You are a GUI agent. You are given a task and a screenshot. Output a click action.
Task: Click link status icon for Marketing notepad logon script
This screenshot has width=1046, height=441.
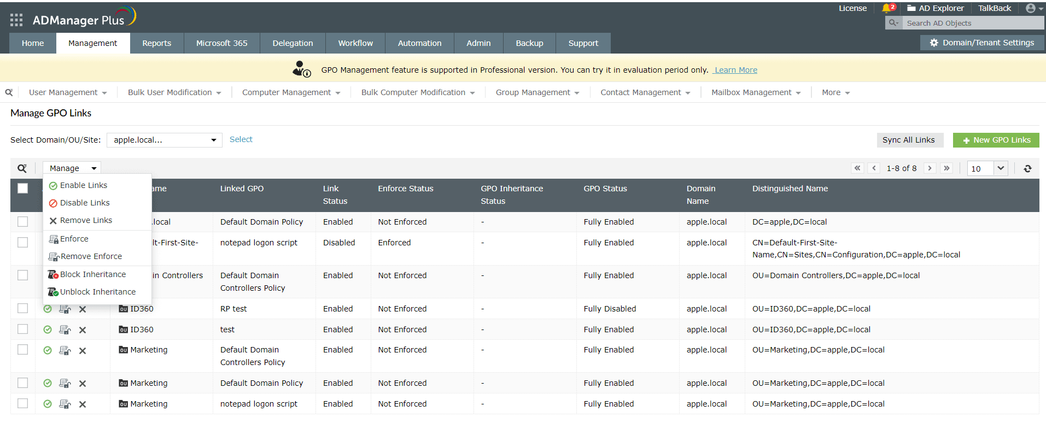48,404
